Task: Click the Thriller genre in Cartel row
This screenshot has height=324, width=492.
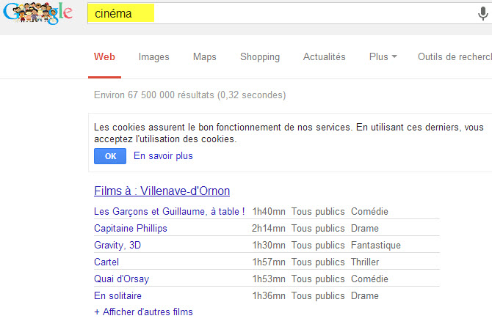Action: click(x=365, y=262)
